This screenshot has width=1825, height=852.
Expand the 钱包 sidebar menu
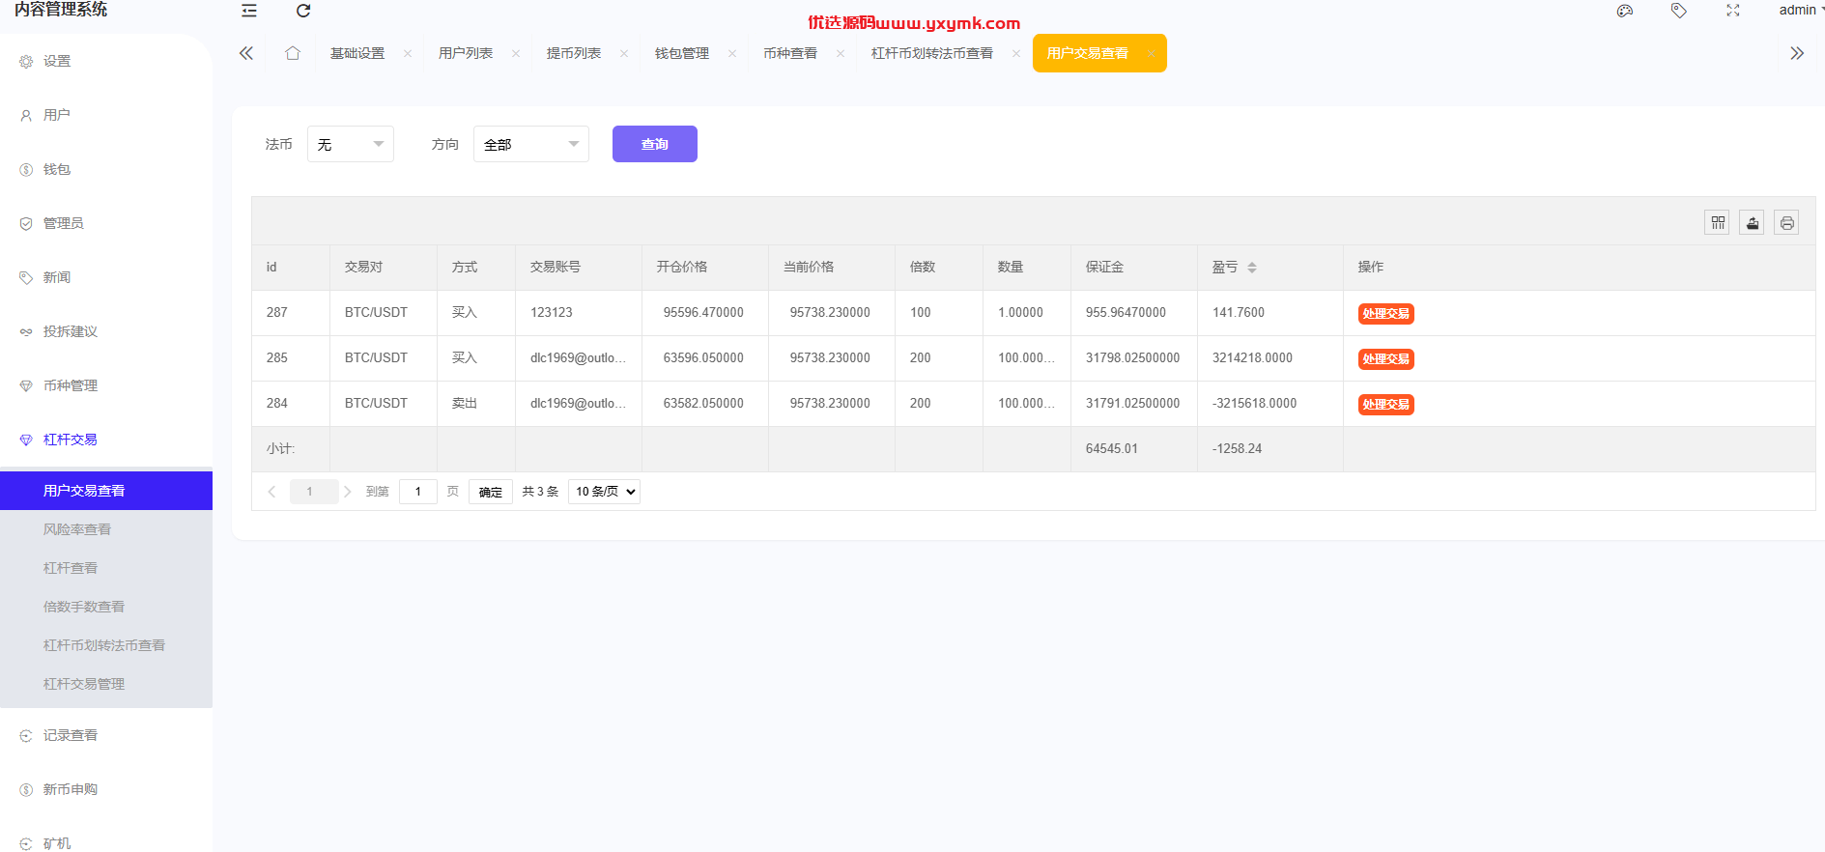[x=106, y=169]
